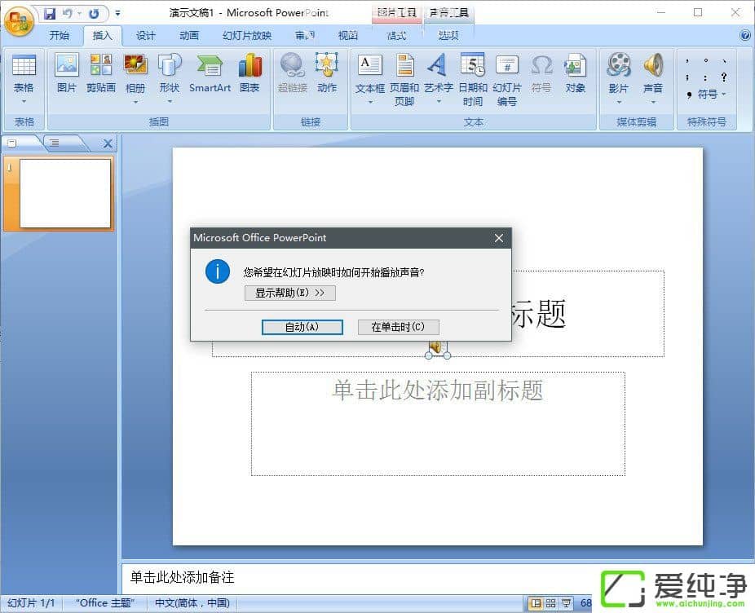Switch to Slide Show view

[x=564, y=603]
